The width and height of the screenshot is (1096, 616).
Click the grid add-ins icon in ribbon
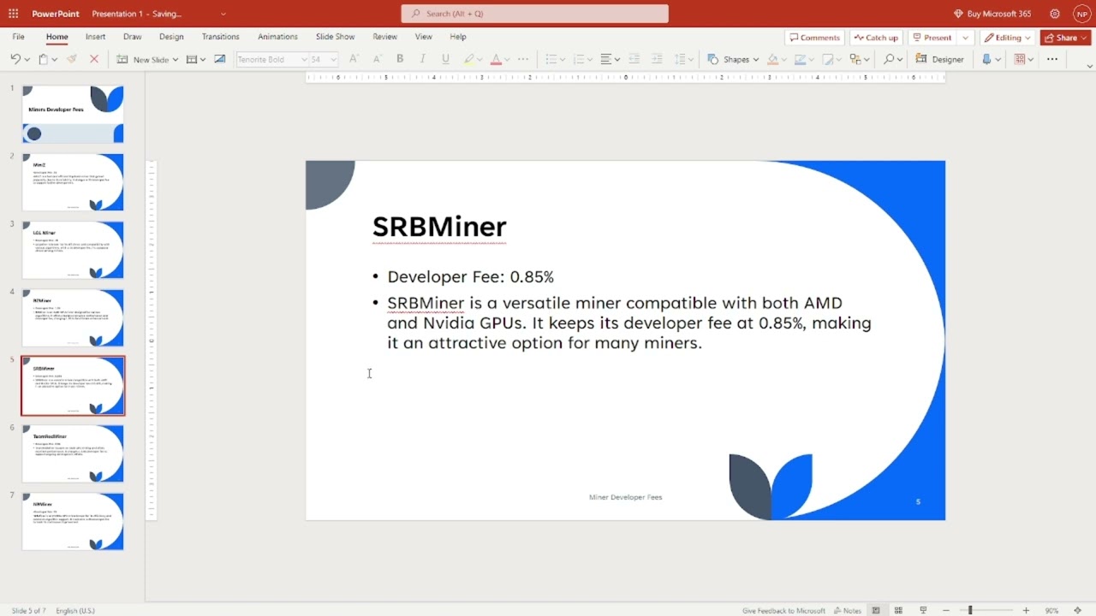click(1019, 59)
